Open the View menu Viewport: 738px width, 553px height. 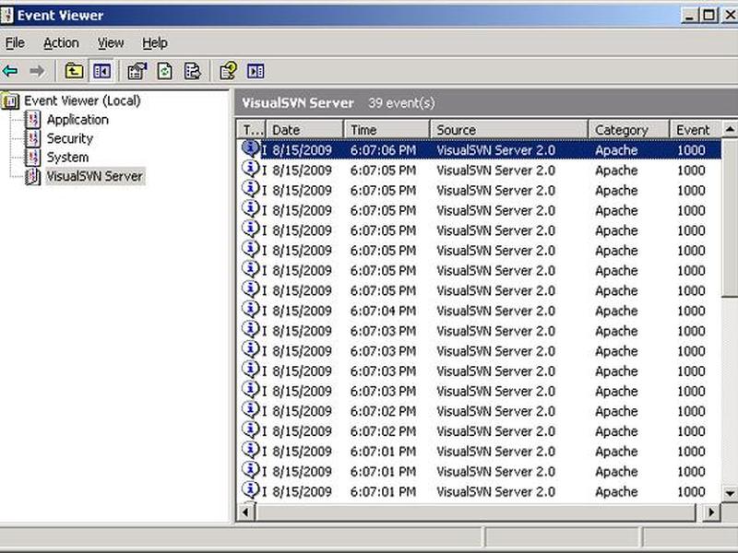coord(111,42)
